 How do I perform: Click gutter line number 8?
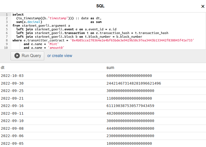(x=7, y=40)
